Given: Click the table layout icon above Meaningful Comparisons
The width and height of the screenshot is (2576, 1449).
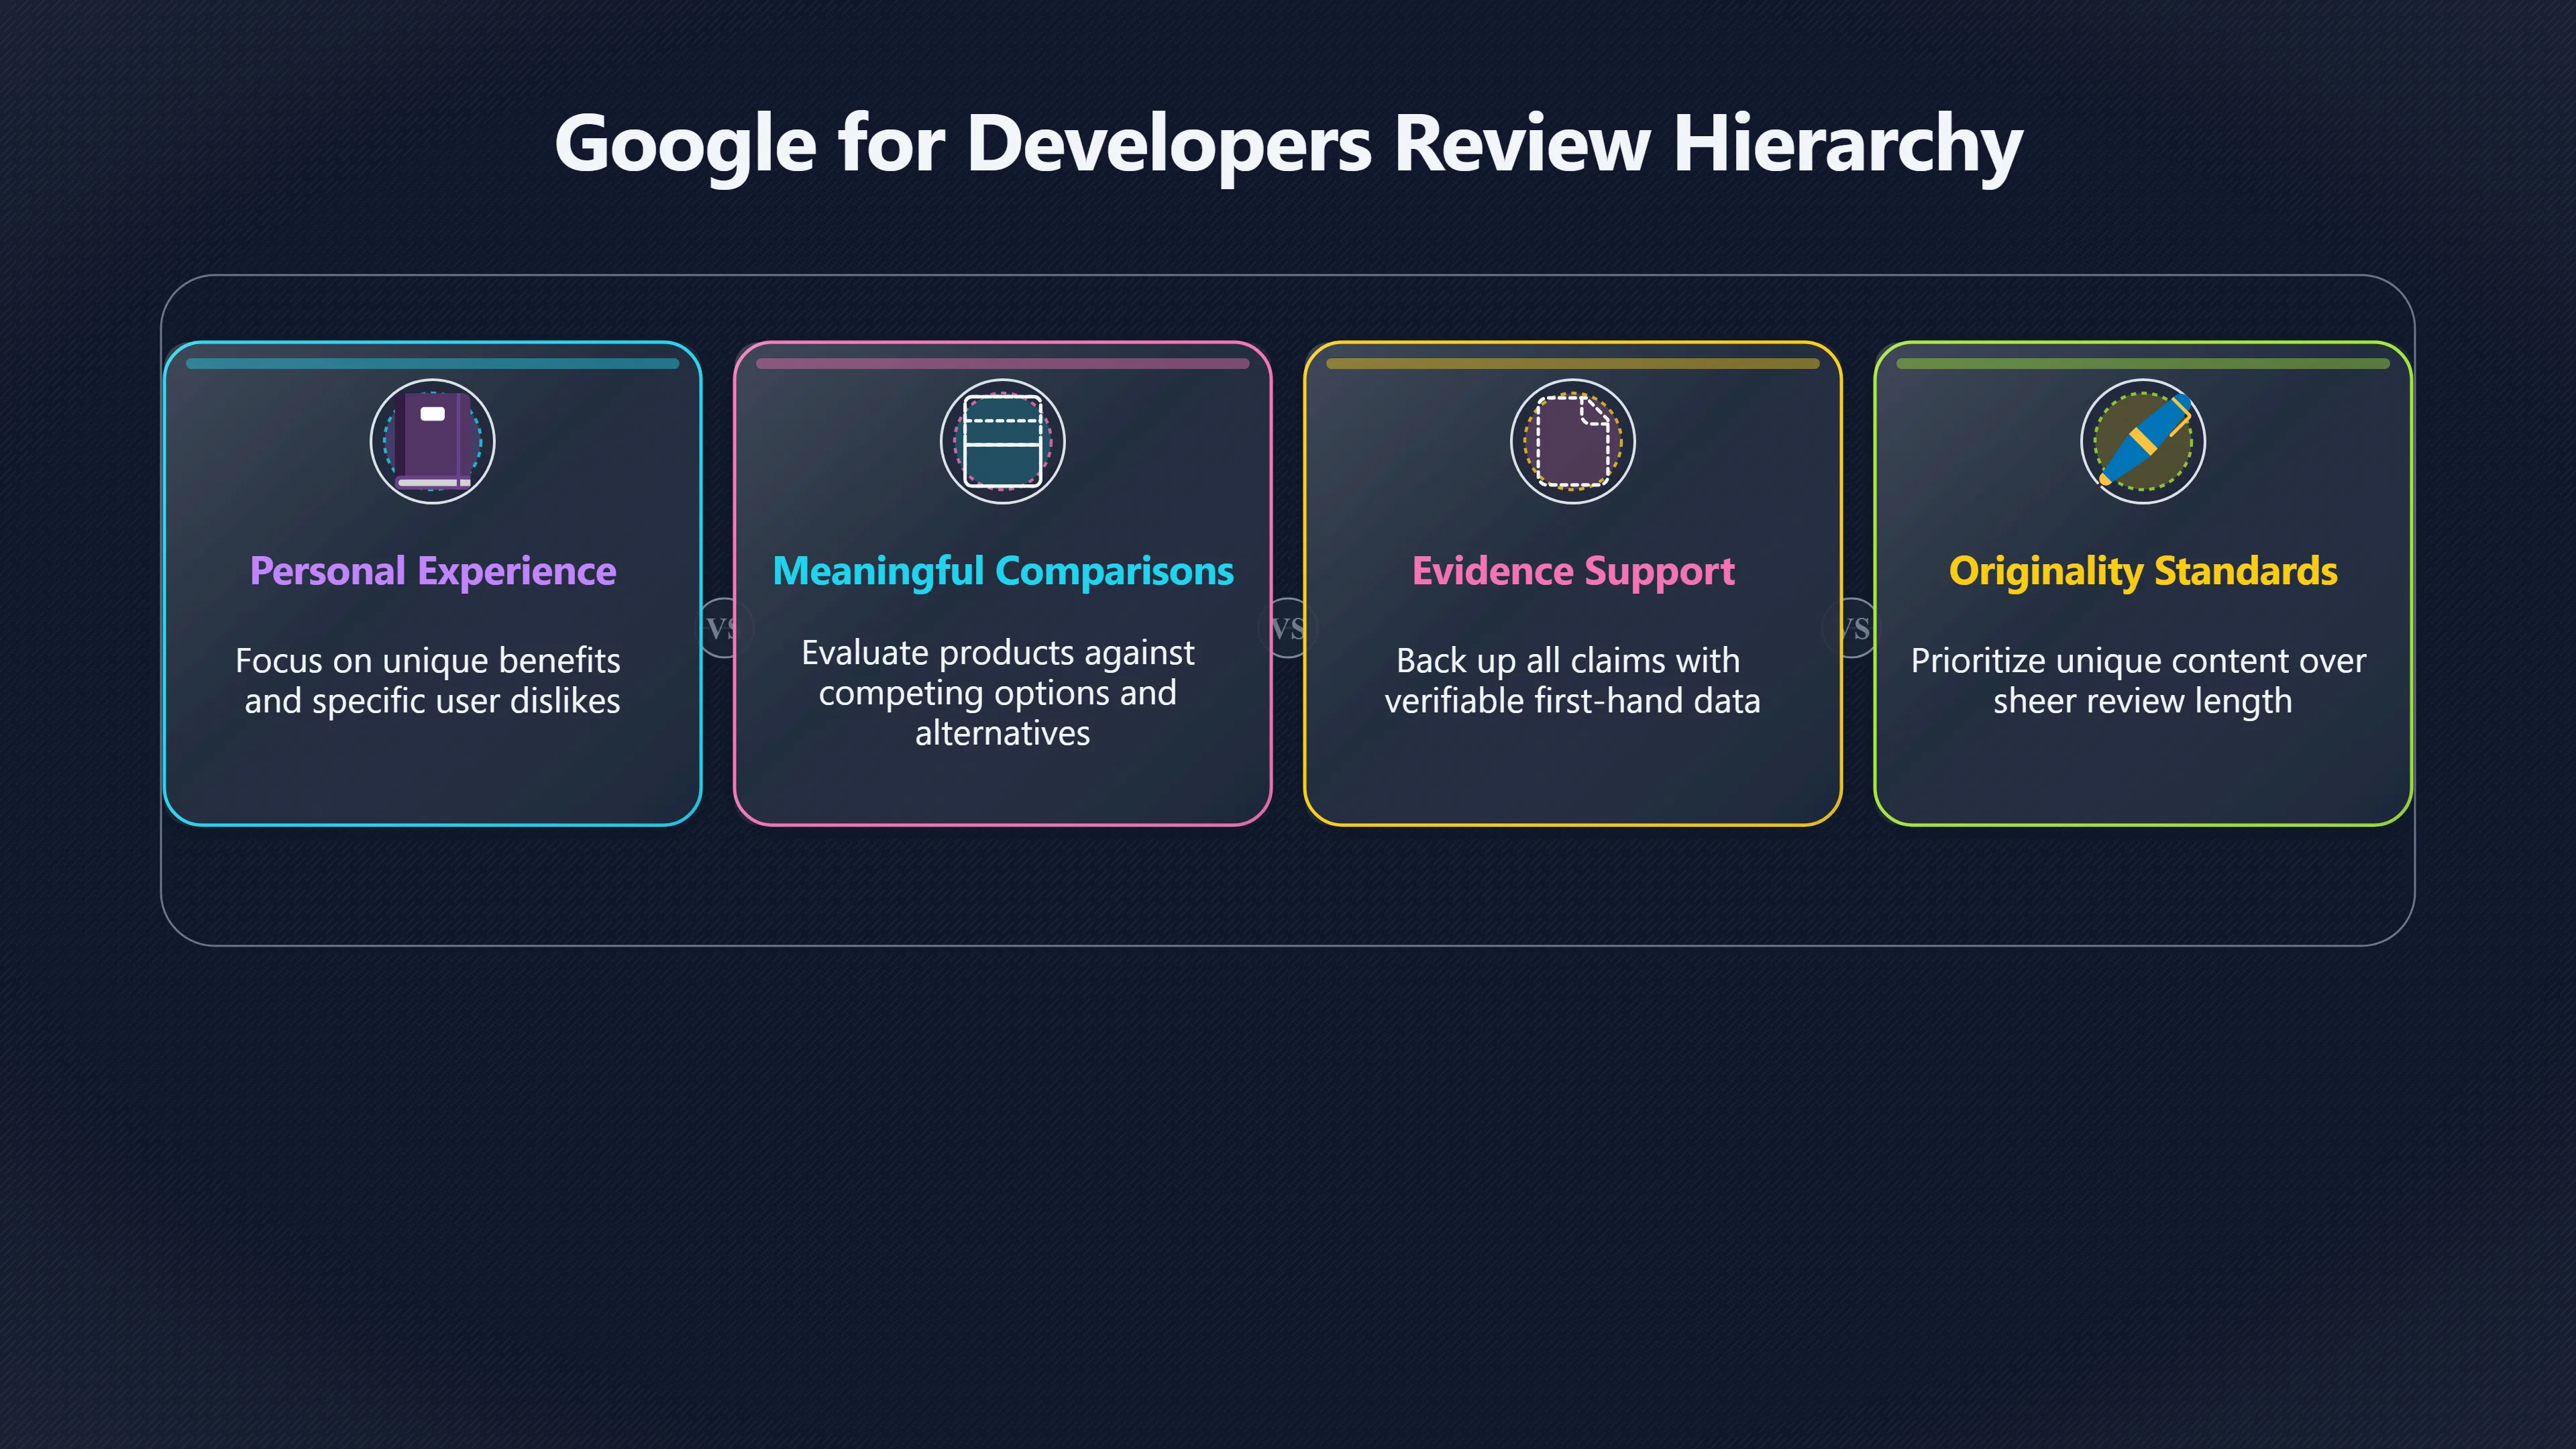Looking at the screenshot, I should coord(1002,441).
